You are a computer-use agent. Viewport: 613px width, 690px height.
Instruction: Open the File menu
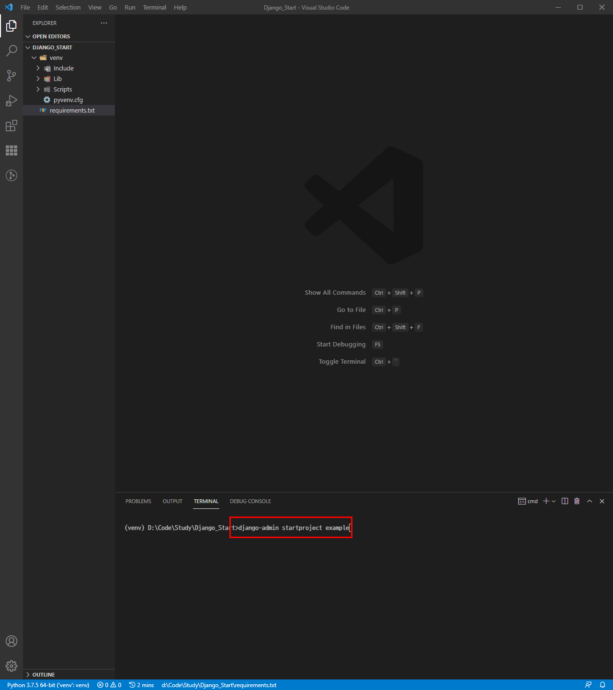[25, 7]
